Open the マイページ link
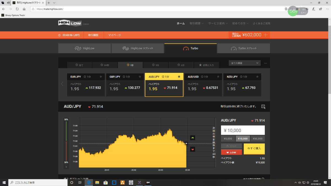 114,35
